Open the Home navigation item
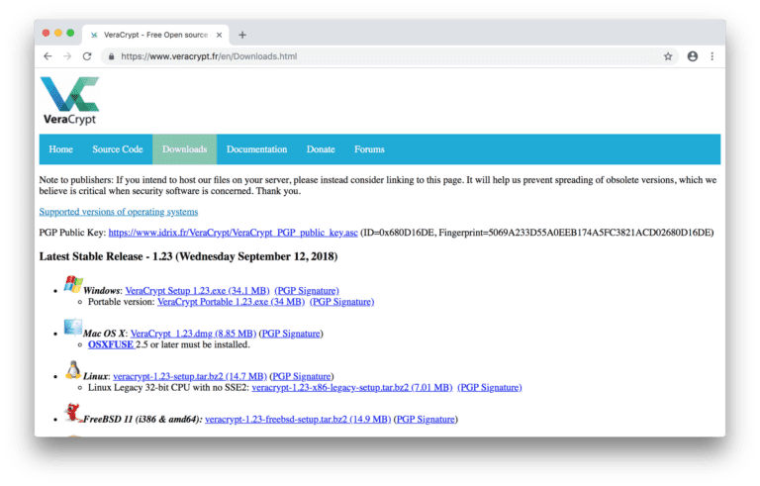This screenshot has width=760, height=486. coord(60,149)
